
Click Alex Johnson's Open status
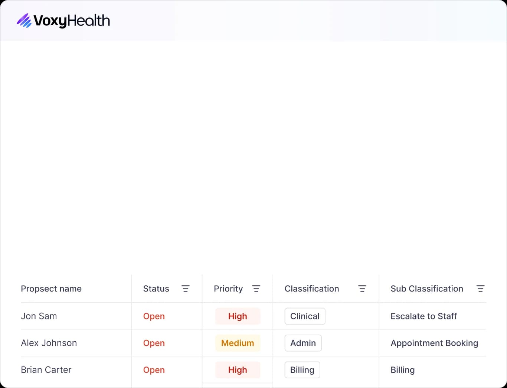[x=154, y=343]
